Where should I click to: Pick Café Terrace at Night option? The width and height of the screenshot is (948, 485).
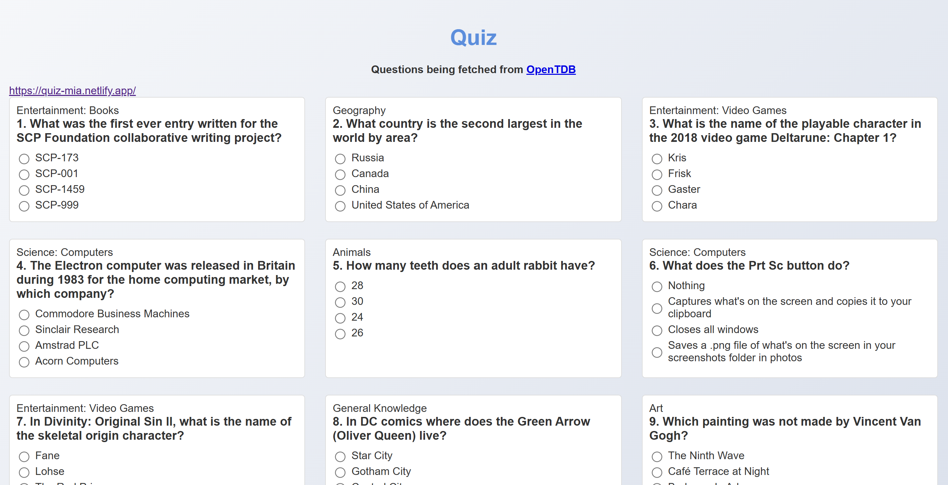[657, 473]
